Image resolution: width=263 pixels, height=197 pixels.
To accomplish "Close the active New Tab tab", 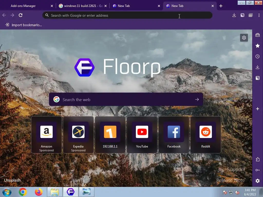I will point(212,6).
